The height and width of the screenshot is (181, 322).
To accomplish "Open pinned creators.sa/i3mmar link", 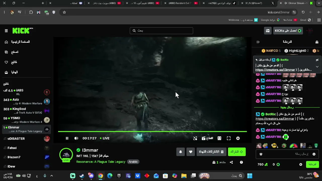I will tap(275, 70).
